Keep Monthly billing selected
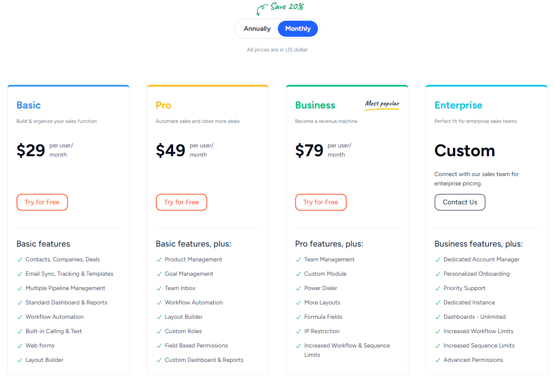554x380 pixels. point(298,28)
